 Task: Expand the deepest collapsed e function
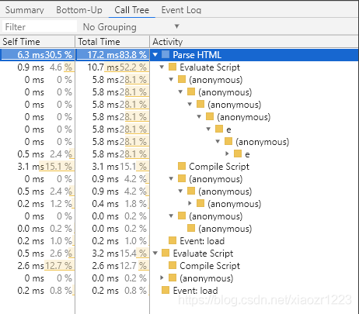(227, 154)
